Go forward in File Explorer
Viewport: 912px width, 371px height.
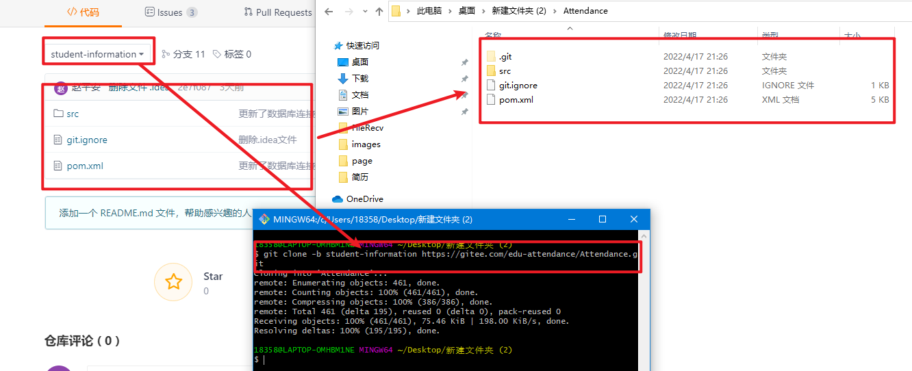(348, 11)
